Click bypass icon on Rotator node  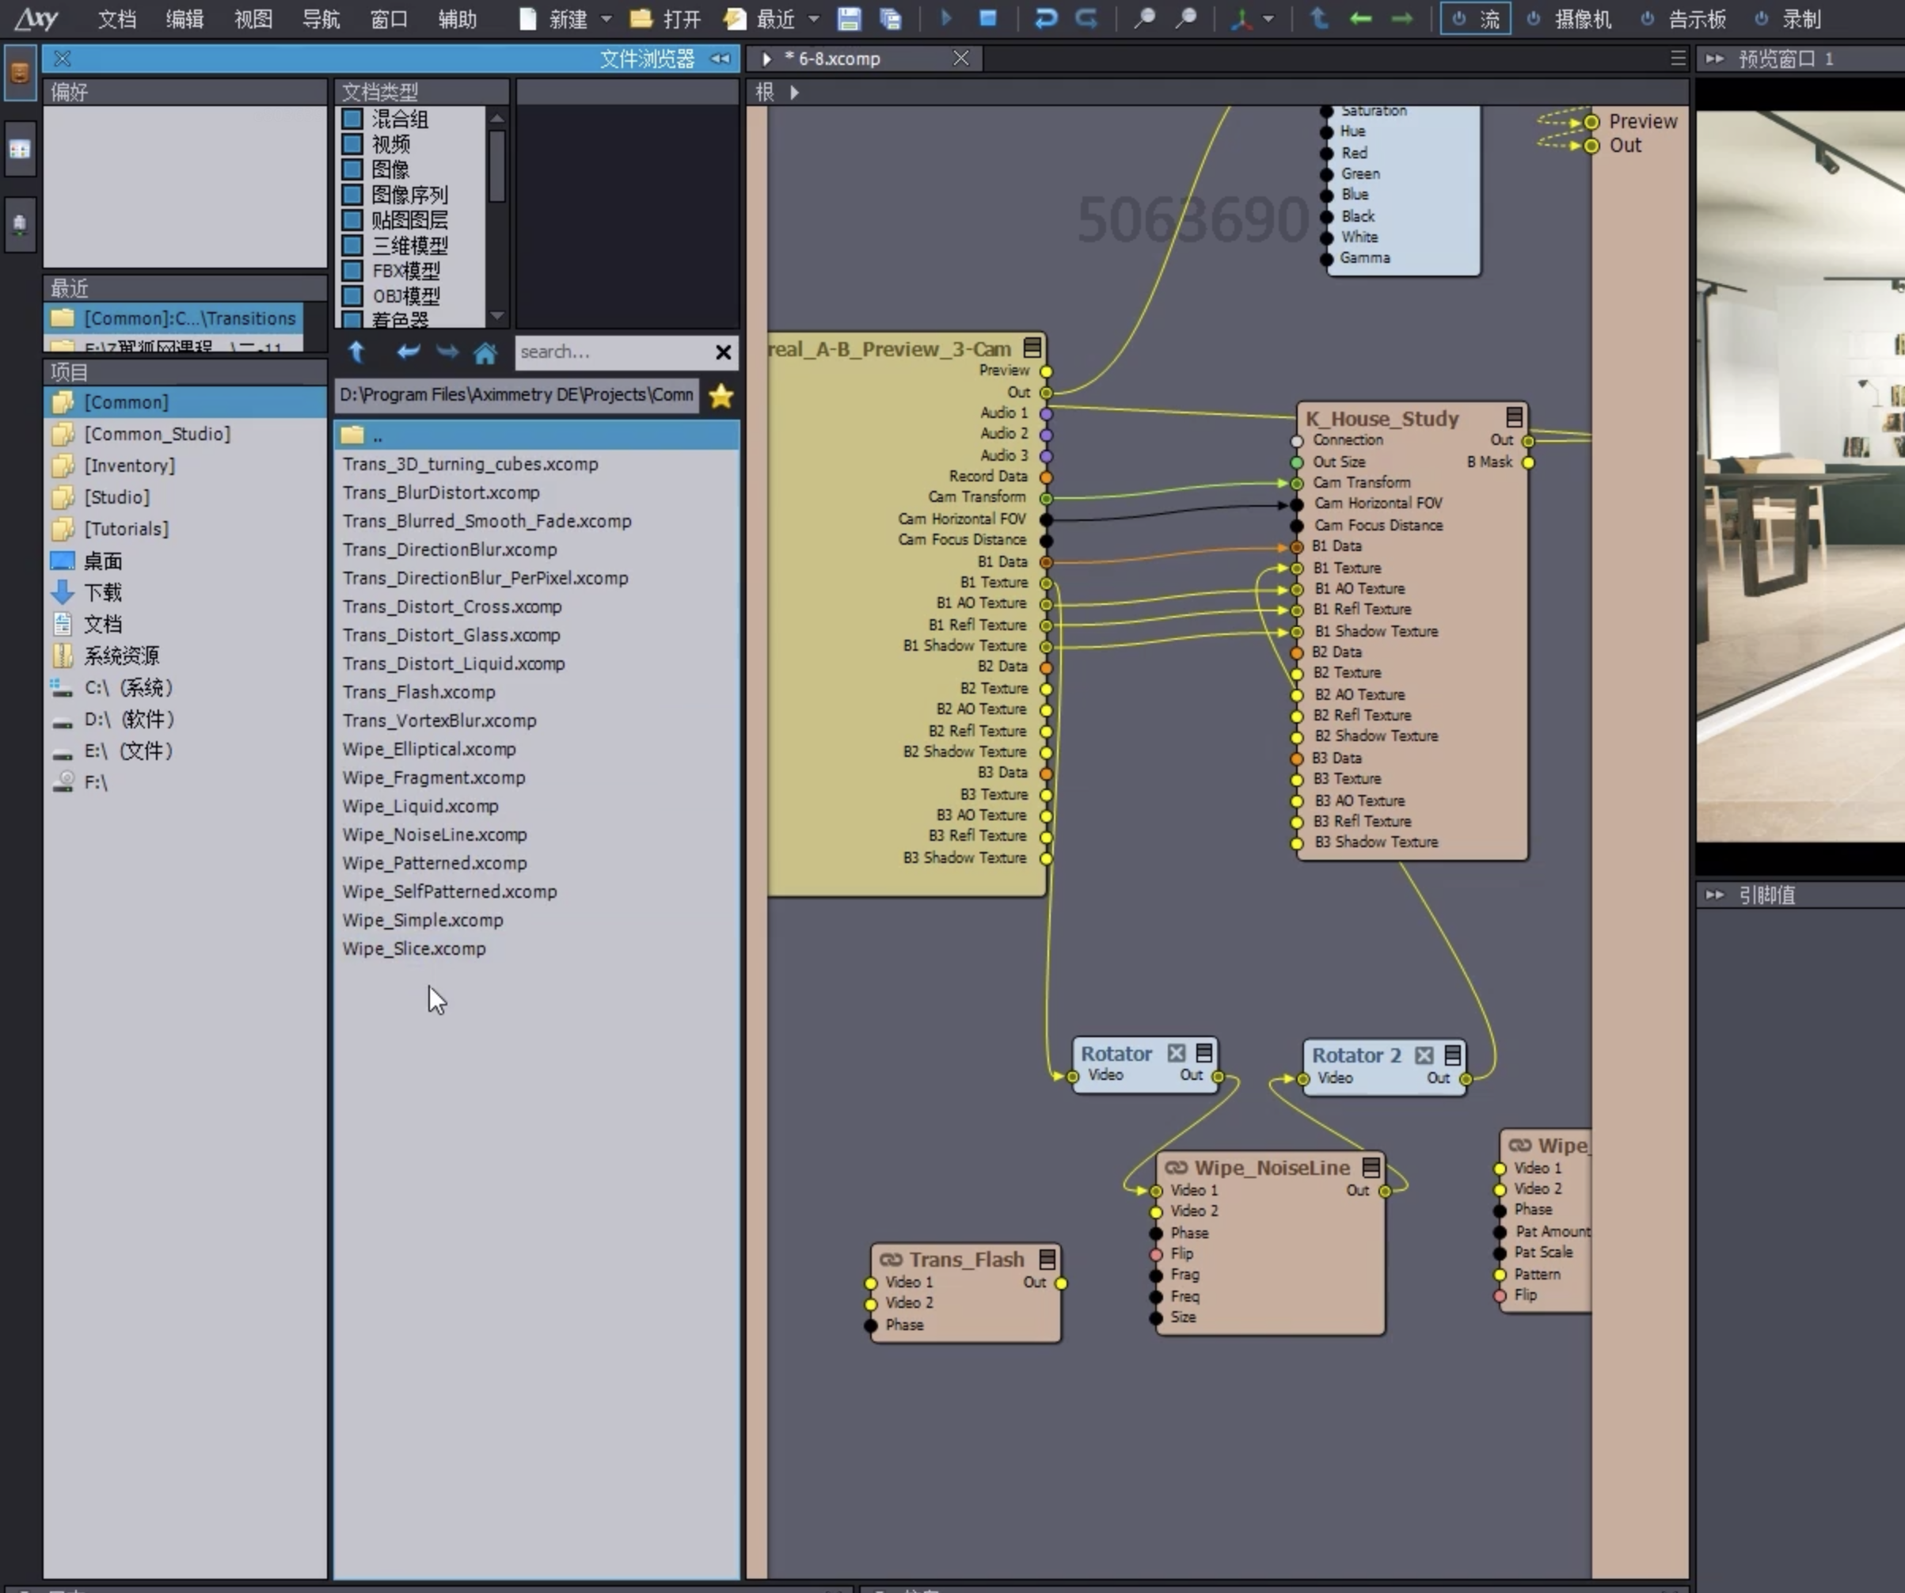(1177, 1053)
